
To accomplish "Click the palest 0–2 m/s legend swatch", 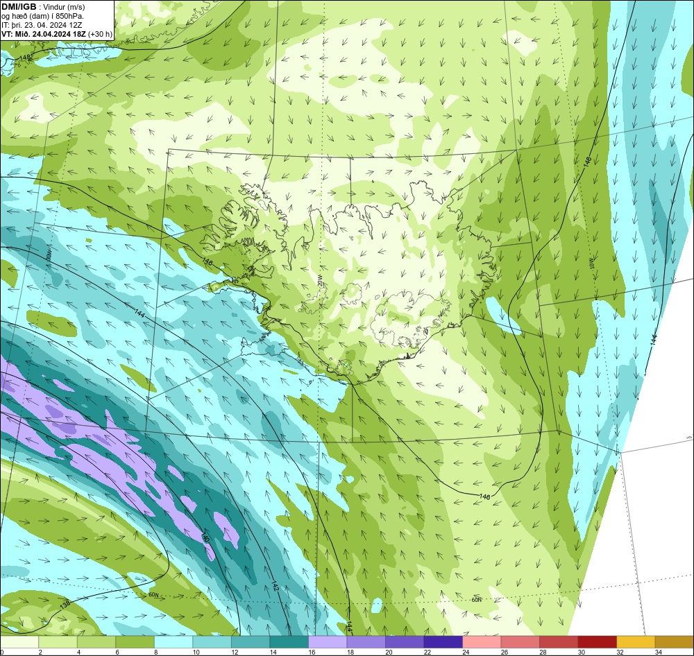I will pyautogui.click(x=19, y=642).
